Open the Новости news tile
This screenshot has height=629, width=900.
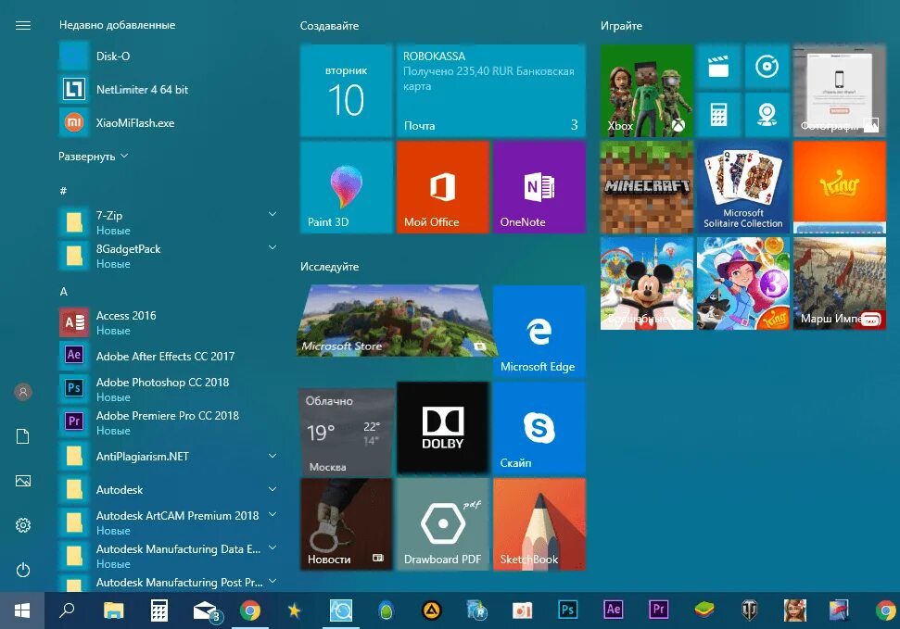[346, 524]
